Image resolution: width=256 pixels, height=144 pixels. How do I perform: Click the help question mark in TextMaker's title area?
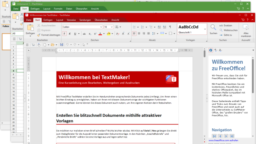tap(248, 20)
